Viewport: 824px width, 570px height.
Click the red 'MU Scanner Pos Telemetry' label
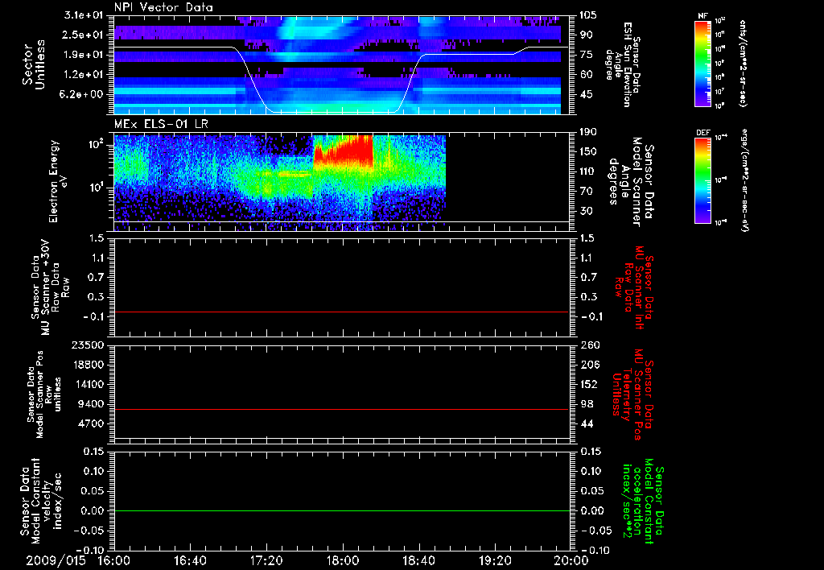coord(632,394)
